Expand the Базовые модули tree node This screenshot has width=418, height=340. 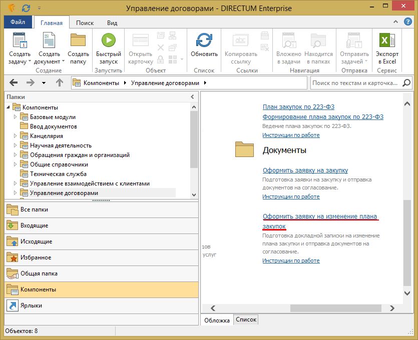click(x=15, y=117)
